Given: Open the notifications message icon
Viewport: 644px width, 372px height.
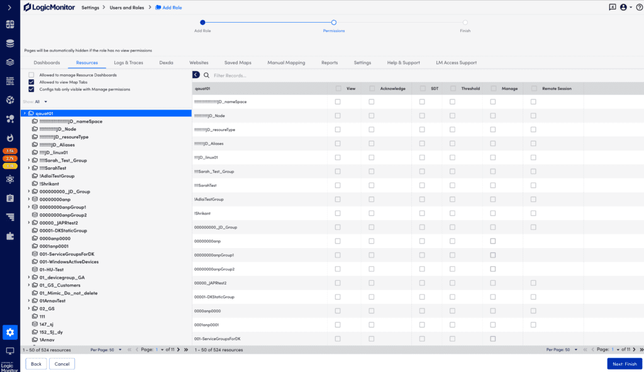Looking at the screenshot, I should pos(613,7).
